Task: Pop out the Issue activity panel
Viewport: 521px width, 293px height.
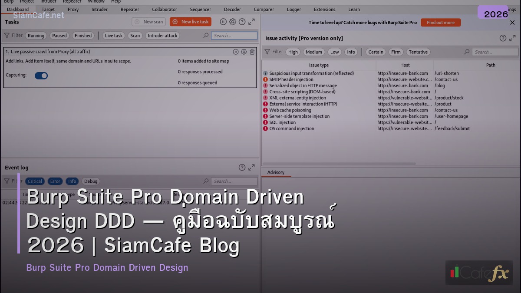Action: click(x=512, y=38)
